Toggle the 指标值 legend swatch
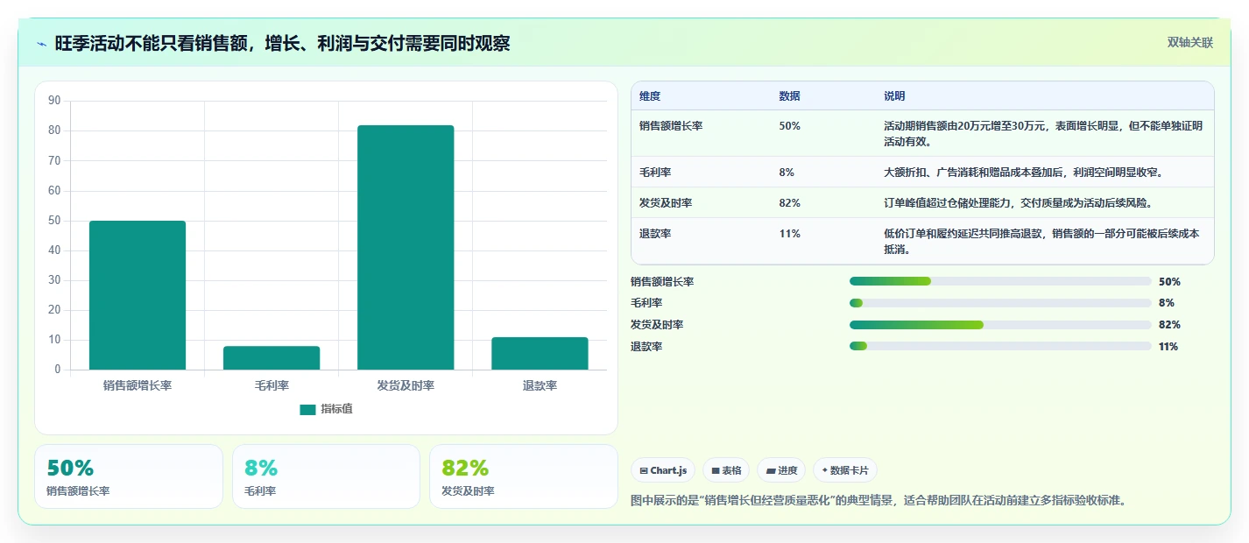1249x543 pixels. coord(307,410)
